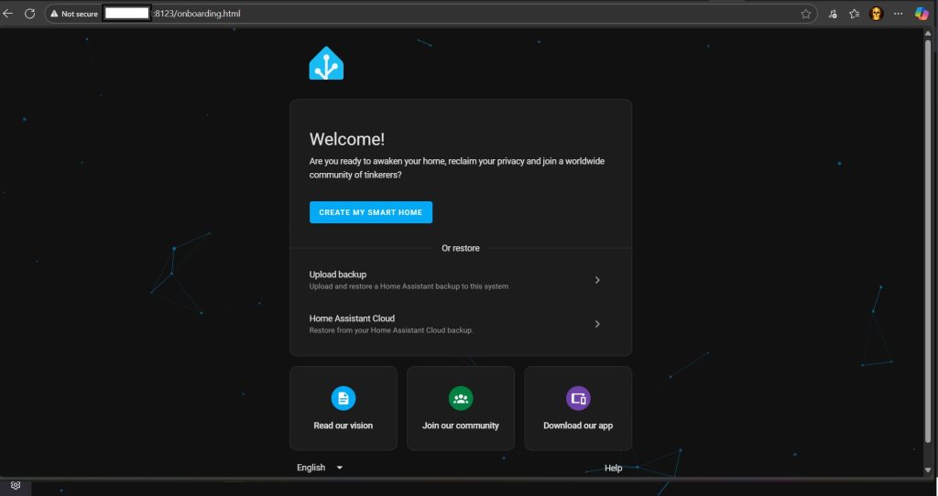Click the Not secure warning indicator

click(74, 13)
